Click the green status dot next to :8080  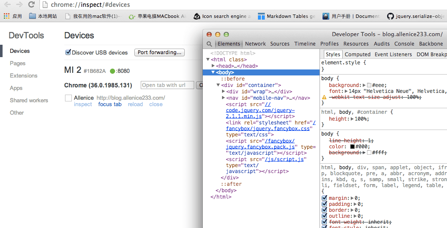pos(112,71)
